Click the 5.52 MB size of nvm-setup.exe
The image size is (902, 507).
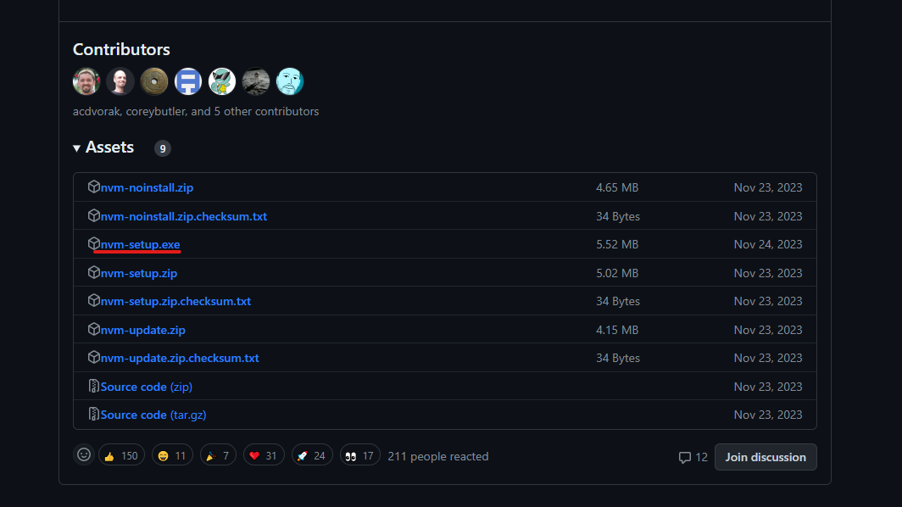pyautogui.click(x=617, y=244)
